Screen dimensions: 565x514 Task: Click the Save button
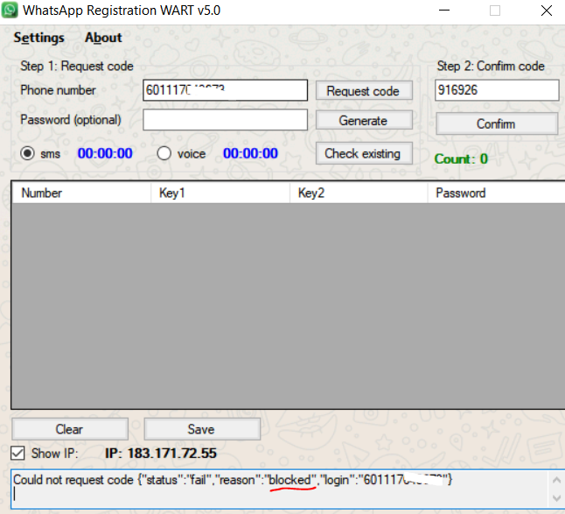click(x=202, y=429)
